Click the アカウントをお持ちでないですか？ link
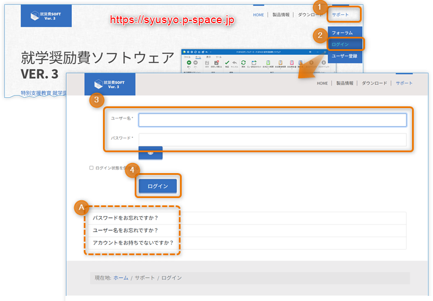 point(133,243)
